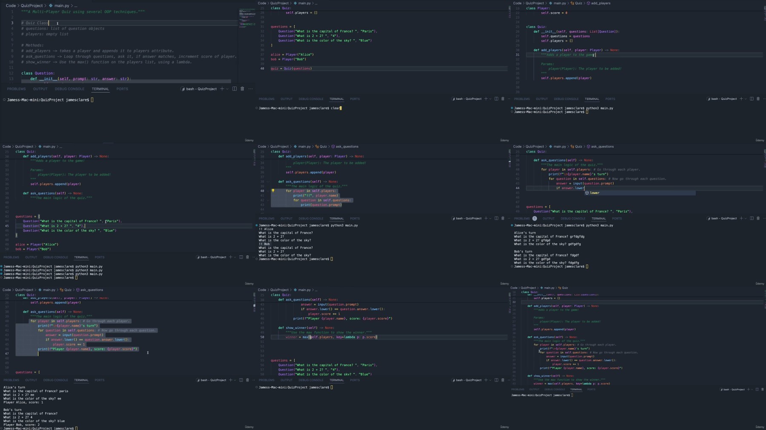The height and width of the screenshot is (430, 766).
Task: Click the cube icon beside the lower suggestion
Action: (x=587, y=193)
